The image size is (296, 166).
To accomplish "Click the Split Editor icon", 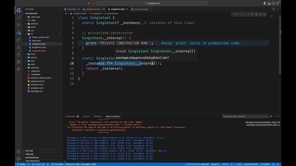I will [x=273, y=9].
